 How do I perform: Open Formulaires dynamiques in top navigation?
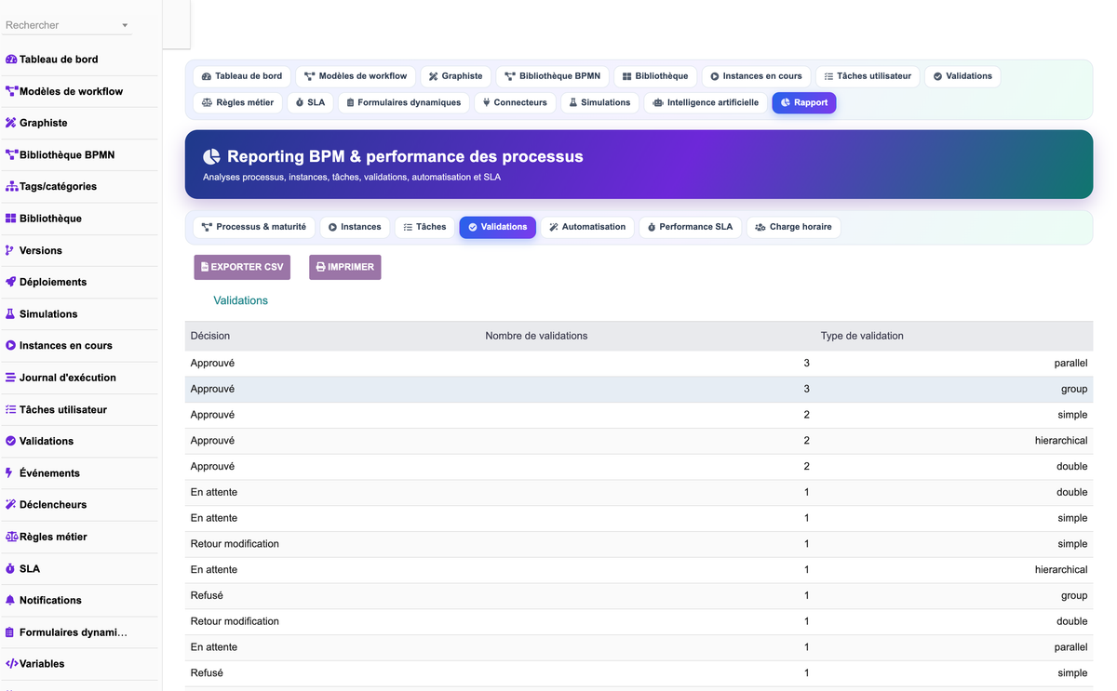click(x=404, y=102)
